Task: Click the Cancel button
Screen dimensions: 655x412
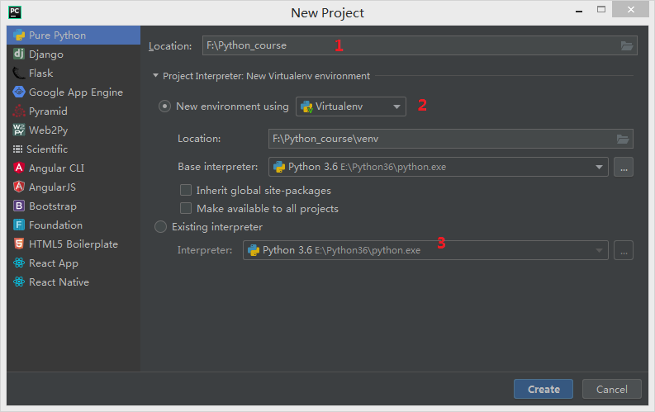Action: coord(611,389)
